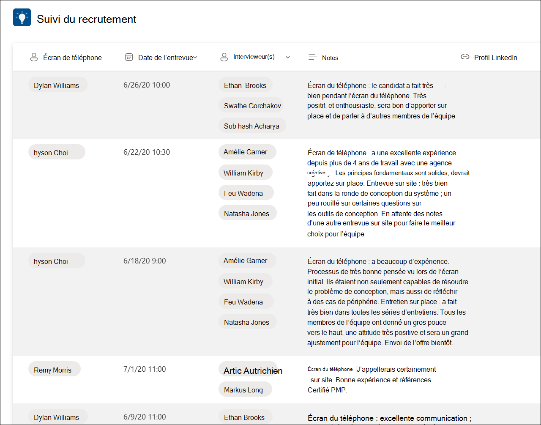The width and height of the screenshot is (541, 425).
Task: Click the Suivi du recrutement title
Action: (x=87, y=19)
